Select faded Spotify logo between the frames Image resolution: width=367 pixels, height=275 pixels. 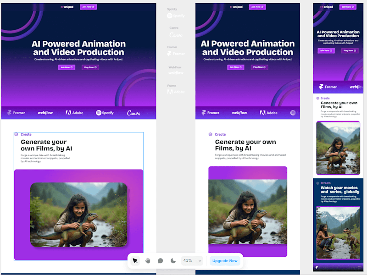(176, 16)
